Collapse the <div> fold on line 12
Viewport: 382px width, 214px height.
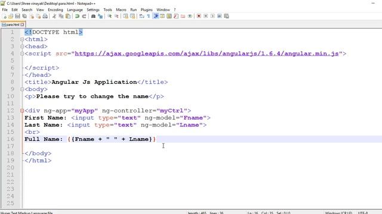[22, 111]
